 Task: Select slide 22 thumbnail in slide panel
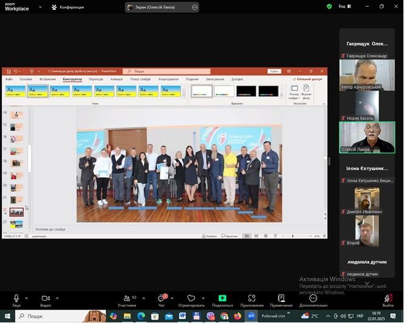click(16, 212)
